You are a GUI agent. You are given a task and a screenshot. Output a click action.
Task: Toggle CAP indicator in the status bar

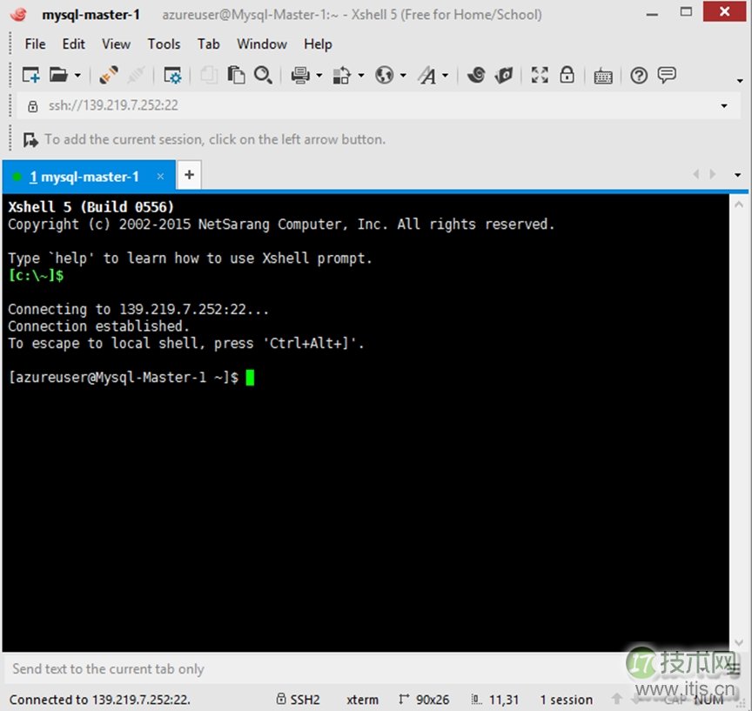(677, 700)
